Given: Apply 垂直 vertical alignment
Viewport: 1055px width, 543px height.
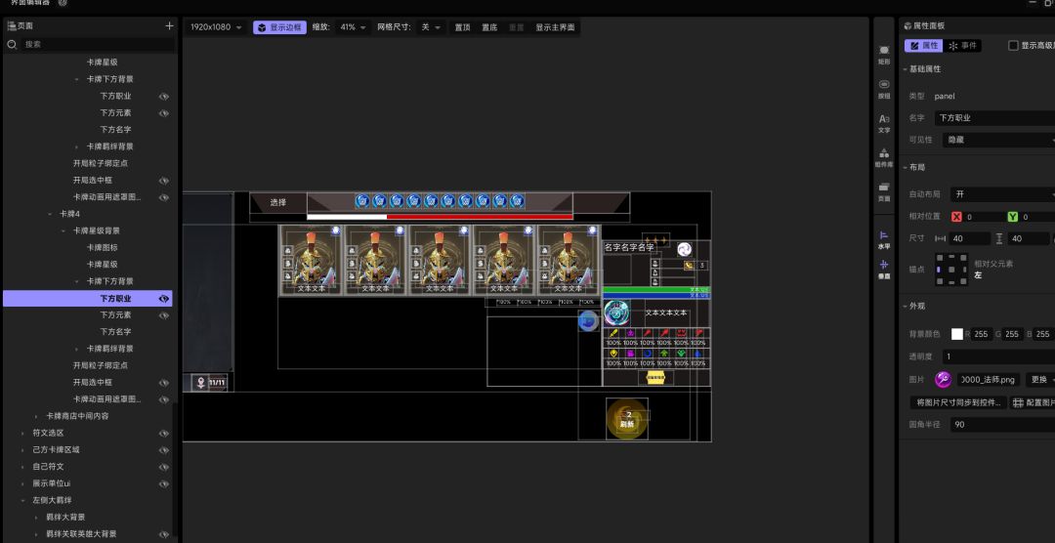Looking at the screenshot, I should pyautogui.click(x=884, y=270).
